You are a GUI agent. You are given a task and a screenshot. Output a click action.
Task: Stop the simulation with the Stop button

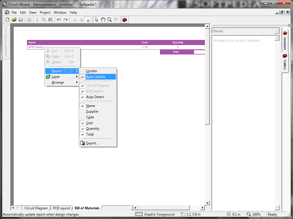click(x=88, y=20)
